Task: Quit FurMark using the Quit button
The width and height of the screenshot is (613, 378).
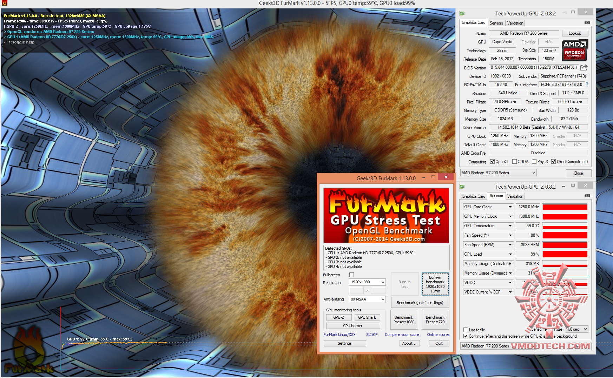Action: point(439,343)
